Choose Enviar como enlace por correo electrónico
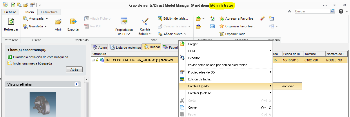350x117 pixels. (x=225, y=65)
